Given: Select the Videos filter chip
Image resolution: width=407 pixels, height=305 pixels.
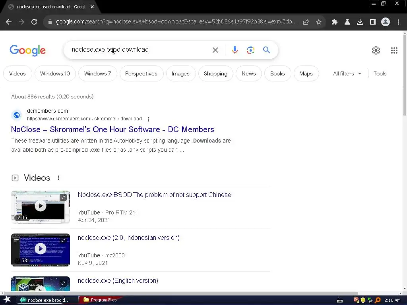Looking at the screenshot, I should point(17,73).
